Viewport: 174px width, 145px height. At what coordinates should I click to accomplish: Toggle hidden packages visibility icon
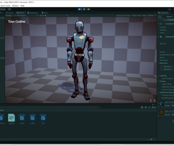pos(154,107)
